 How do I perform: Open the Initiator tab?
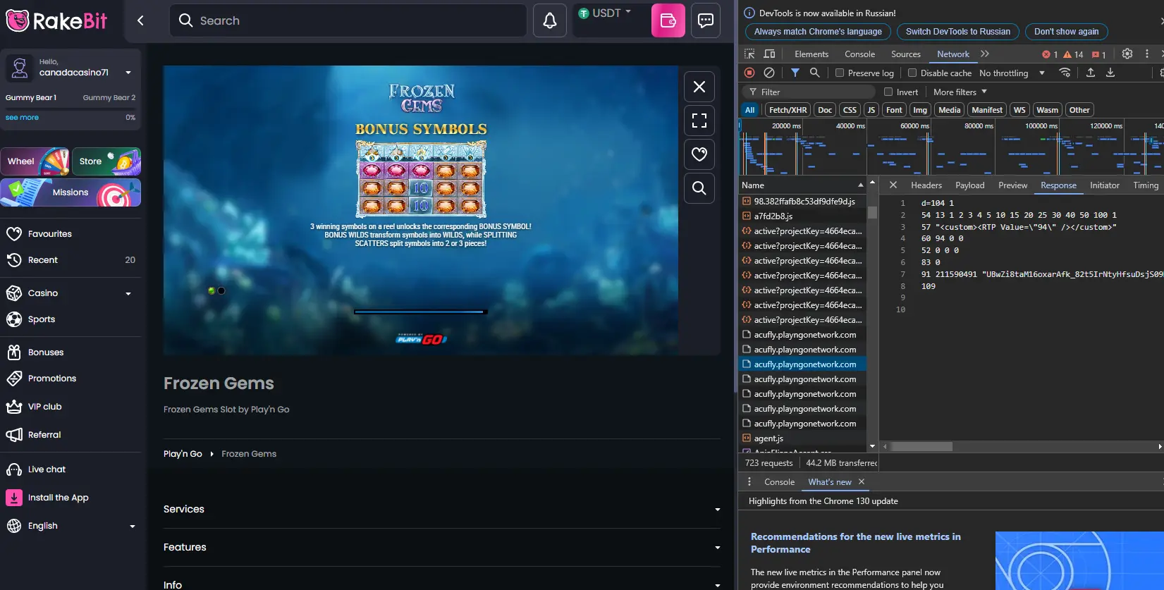[x=1104, y=185]
